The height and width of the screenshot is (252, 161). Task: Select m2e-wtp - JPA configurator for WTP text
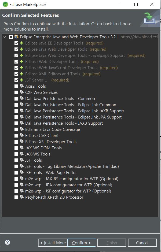[x=69, y=185]
